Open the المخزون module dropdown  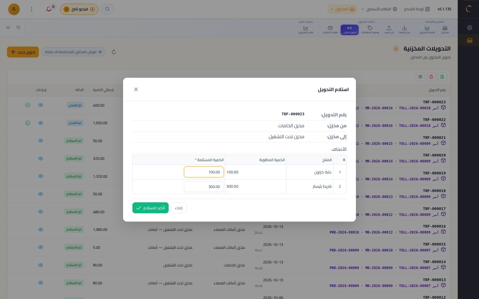[342, 9]
